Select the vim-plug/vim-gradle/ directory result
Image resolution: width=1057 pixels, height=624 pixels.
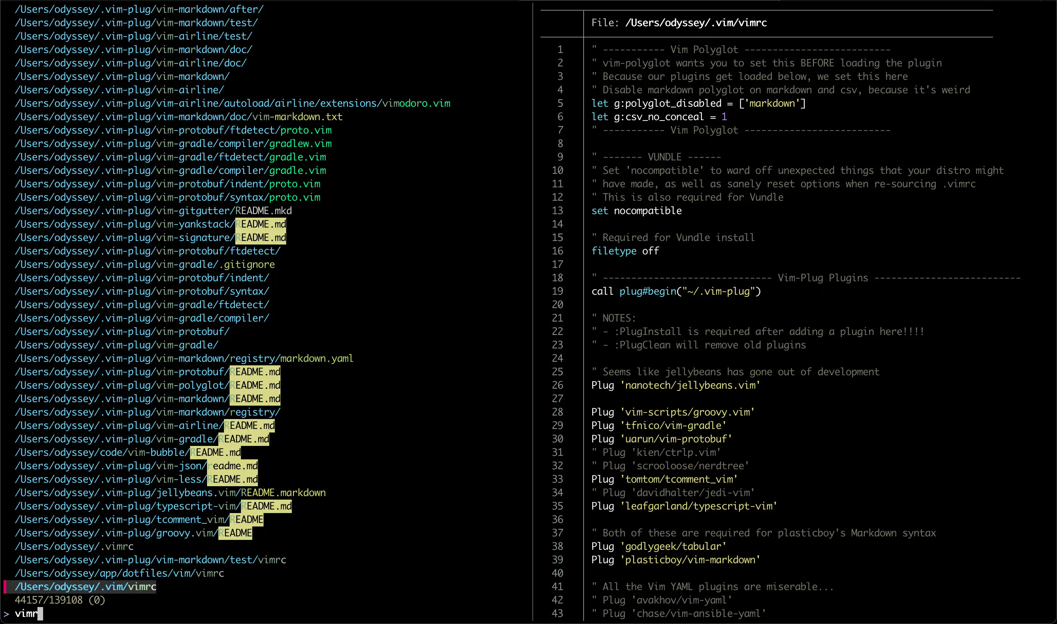117,345
